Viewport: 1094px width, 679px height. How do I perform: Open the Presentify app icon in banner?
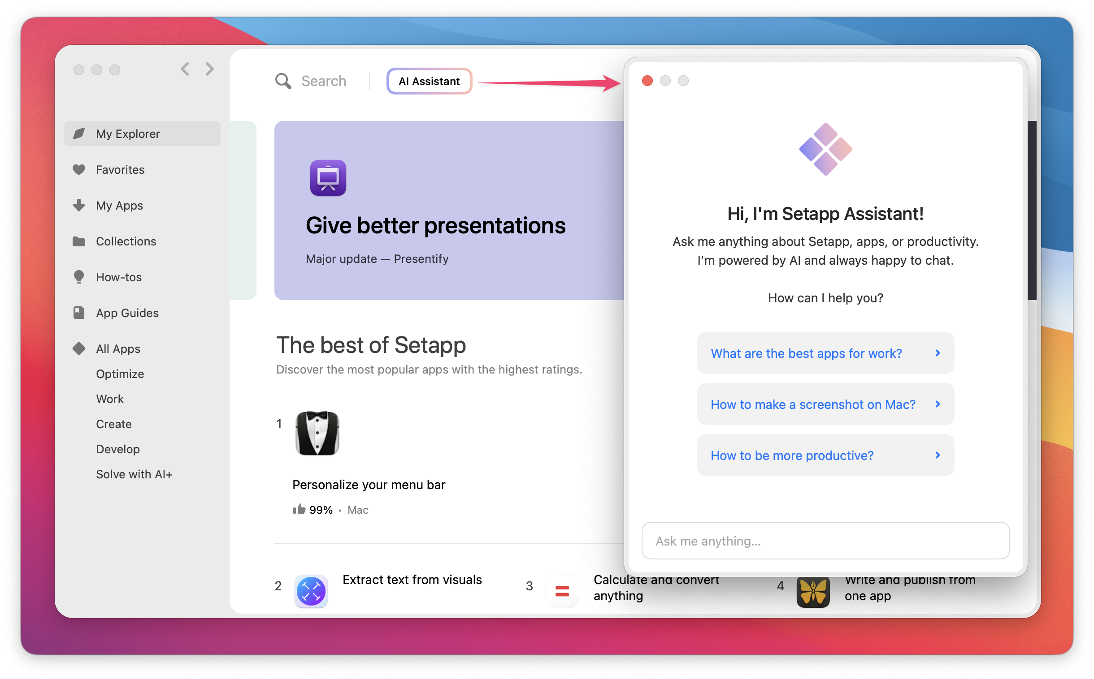tap(328, 178)
